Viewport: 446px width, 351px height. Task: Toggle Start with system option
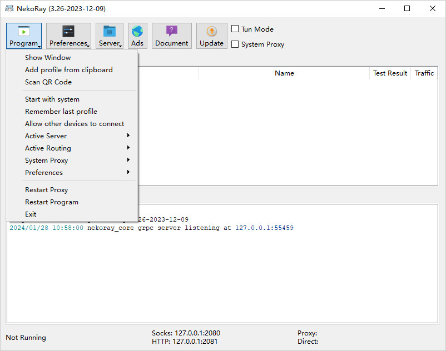72,99
